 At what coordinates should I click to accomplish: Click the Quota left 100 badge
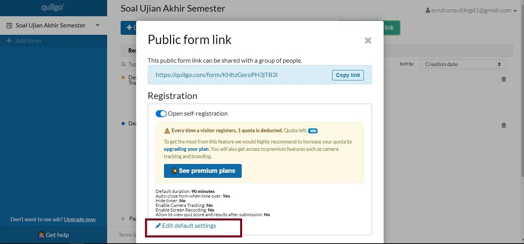[x=313, y=131]
